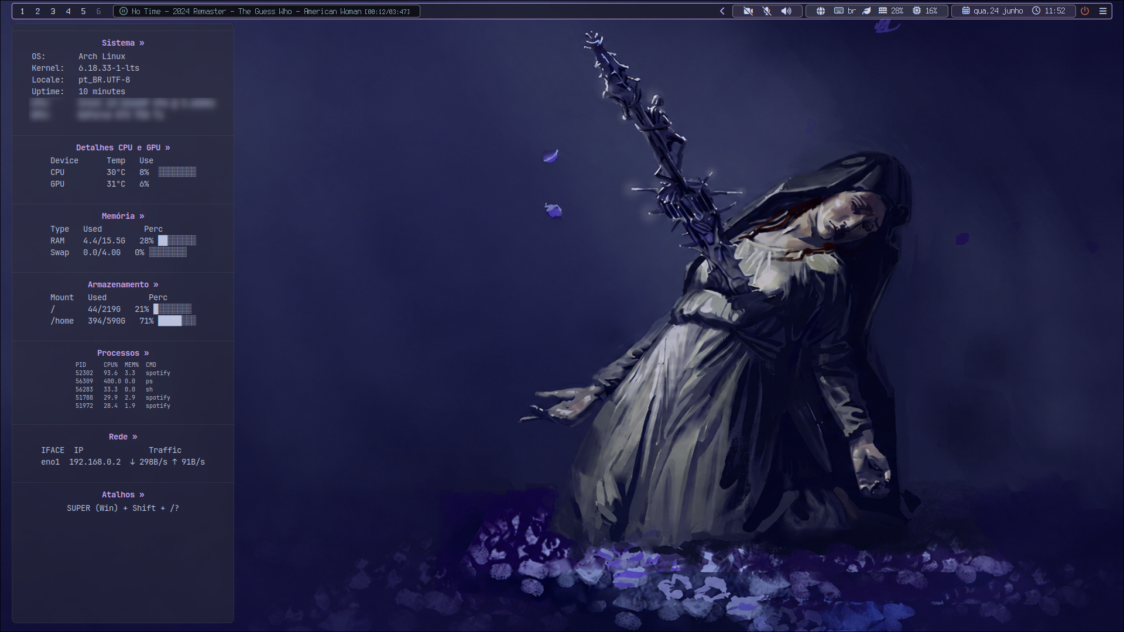Click the clock showing 11:52
The width and height of the screenshot is (1124, 632).
(x=1048, y=11)
